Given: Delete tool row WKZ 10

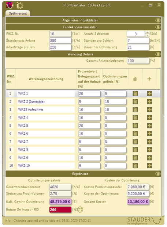Looking at the screenshot, I should pos(135,166).
